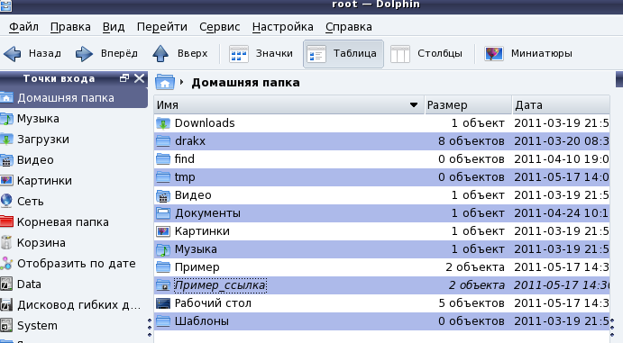Switch to Столбцы column view
This screenshot has height=343, width=623.
point(426,53)
